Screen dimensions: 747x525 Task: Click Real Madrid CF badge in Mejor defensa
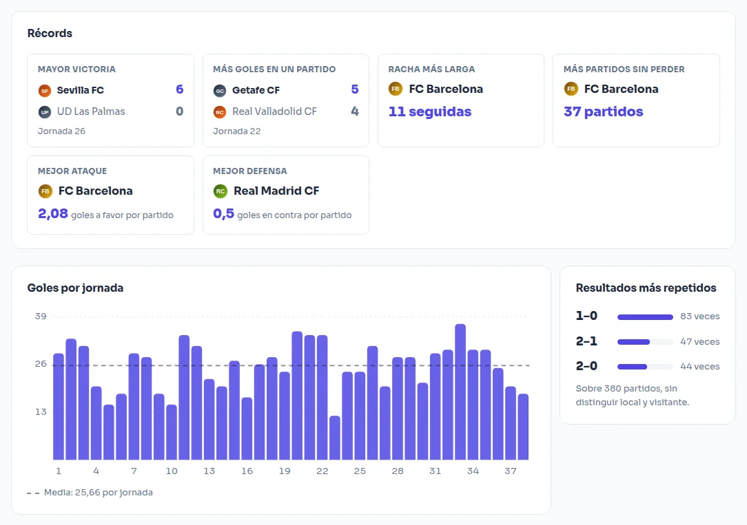[220, 191]
